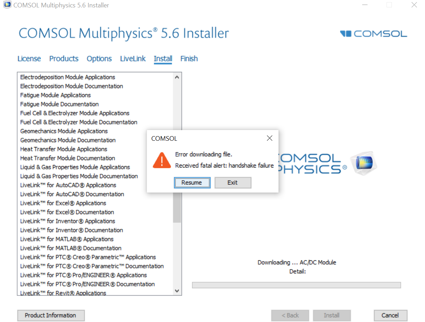Viewport: 425px width, 322px height.
Task: Click the COMSOL logo in header
Action: pos(374,34)
